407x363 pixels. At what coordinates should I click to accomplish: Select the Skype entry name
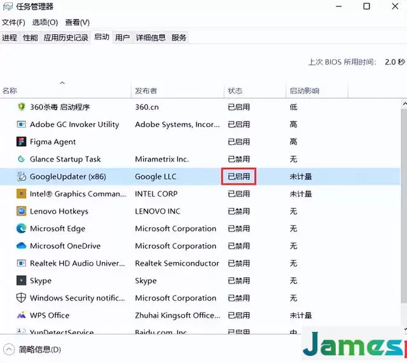pyautogui.click(x=41, y=280)
